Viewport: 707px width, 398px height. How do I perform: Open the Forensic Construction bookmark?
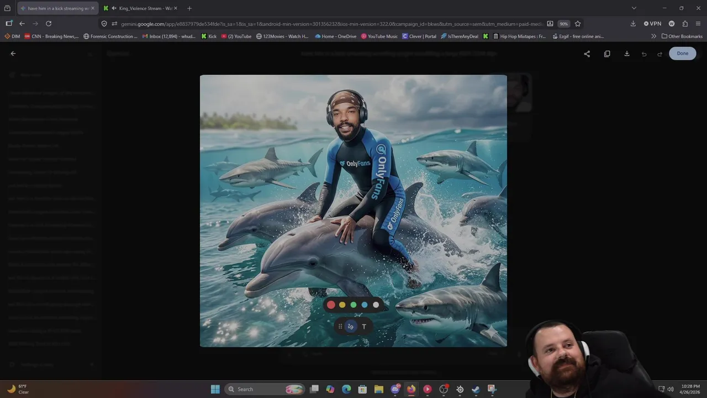click(110, 36)
